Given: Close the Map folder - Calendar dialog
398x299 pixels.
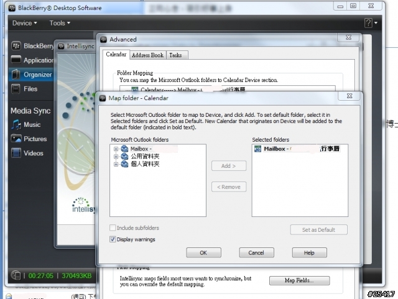Looking at the screenshot, I should (x=349, y=96).
